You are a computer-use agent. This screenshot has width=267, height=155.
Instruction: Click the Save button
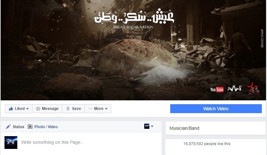[x=73, y=109]
